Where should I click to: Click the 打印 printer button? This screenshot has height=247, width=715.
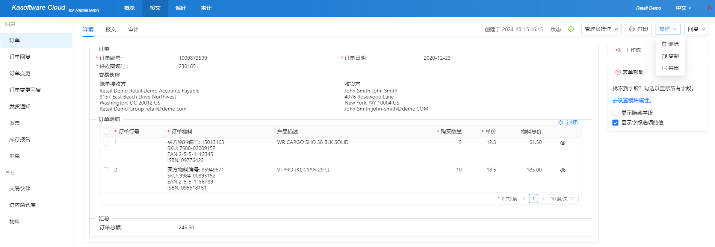click(638, 29)
